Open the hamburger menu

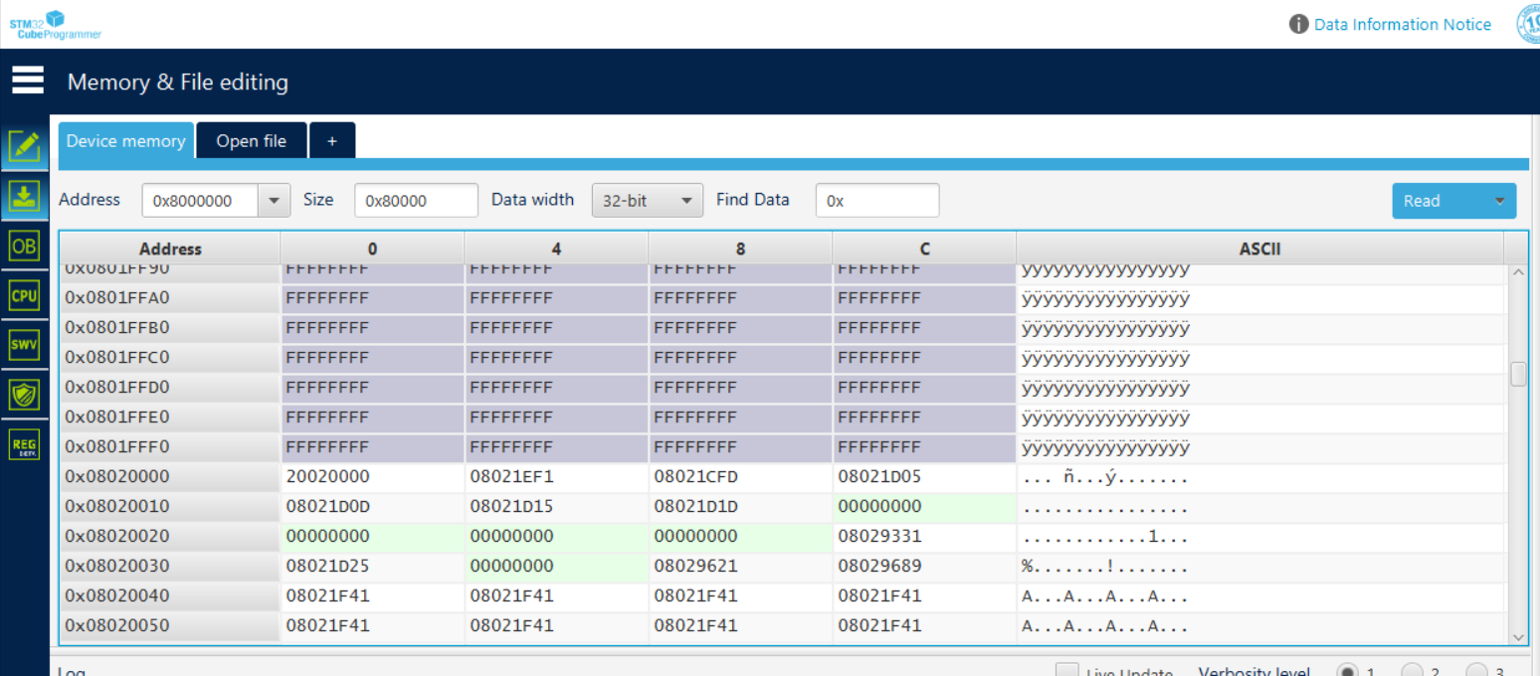(27, 81)
